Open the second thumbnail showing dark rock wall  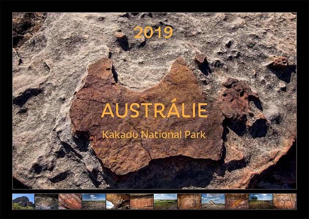[46, 201]
